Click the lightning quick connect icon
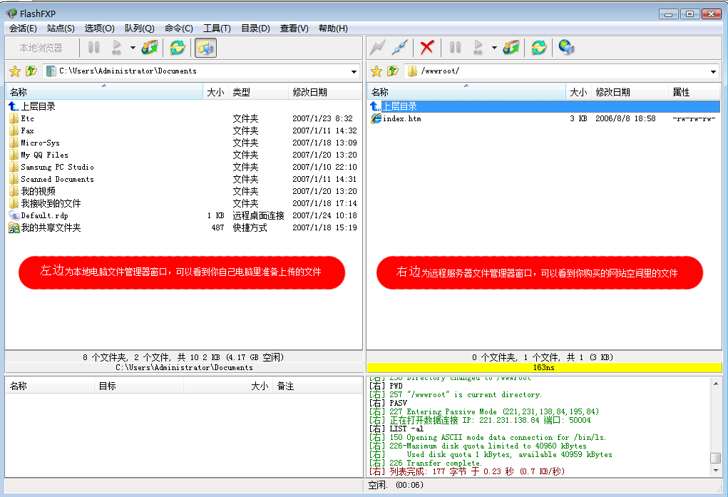Viewport: 728px width, 497px height. click(378, 48)
